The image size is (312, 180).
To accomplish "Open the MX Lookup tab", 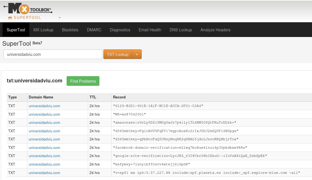I will 43,30.
